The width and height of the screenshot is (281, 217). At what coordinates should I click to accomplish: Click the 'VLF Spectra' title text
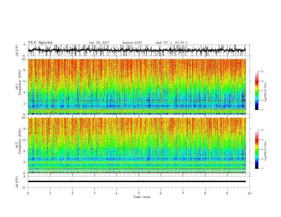pyautogui.click(x=40, y=43)
